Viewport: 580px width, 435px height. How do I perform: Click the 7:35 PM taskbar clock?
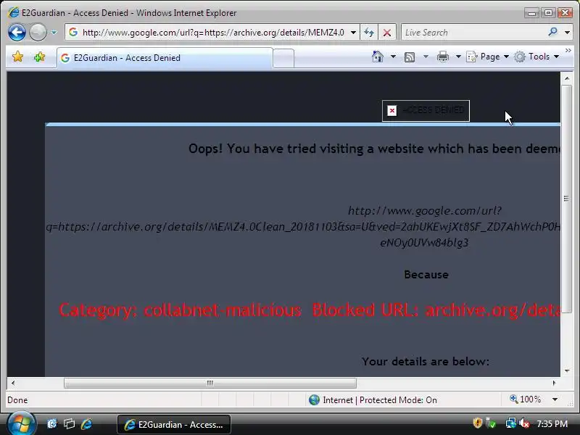552,424
